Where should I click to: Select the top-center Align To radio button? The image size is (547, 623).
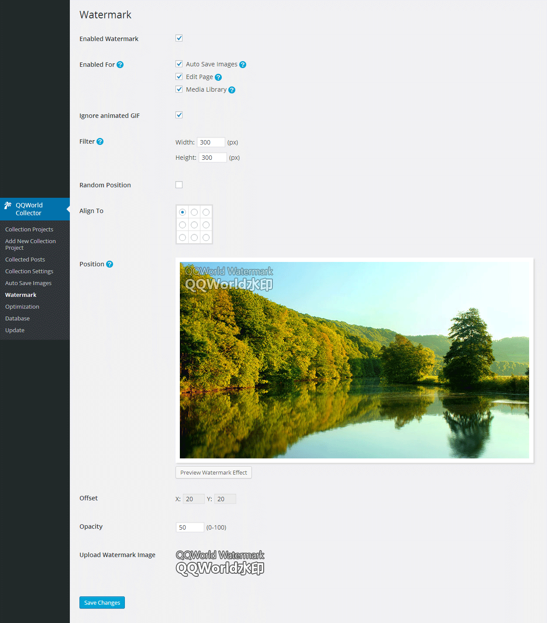tap(194, 212)
